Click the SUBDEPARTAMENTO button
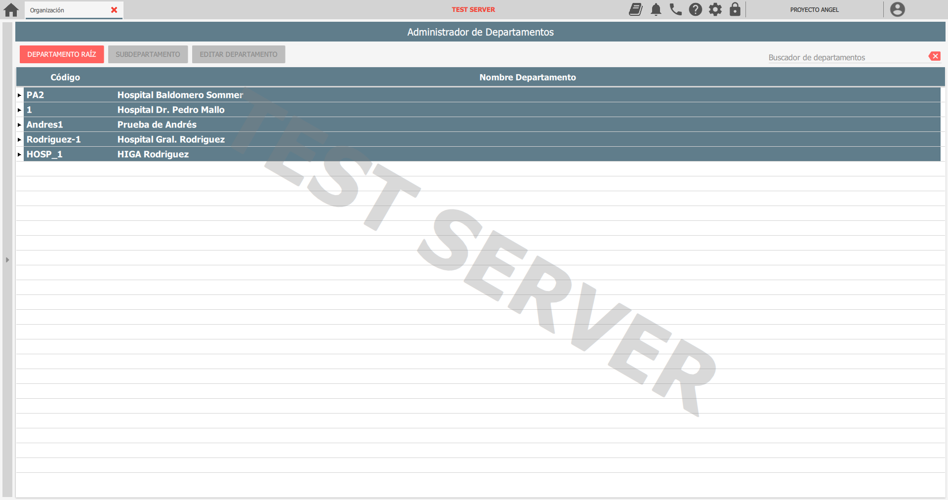The image size is (948, 500). tap(148, 54)
